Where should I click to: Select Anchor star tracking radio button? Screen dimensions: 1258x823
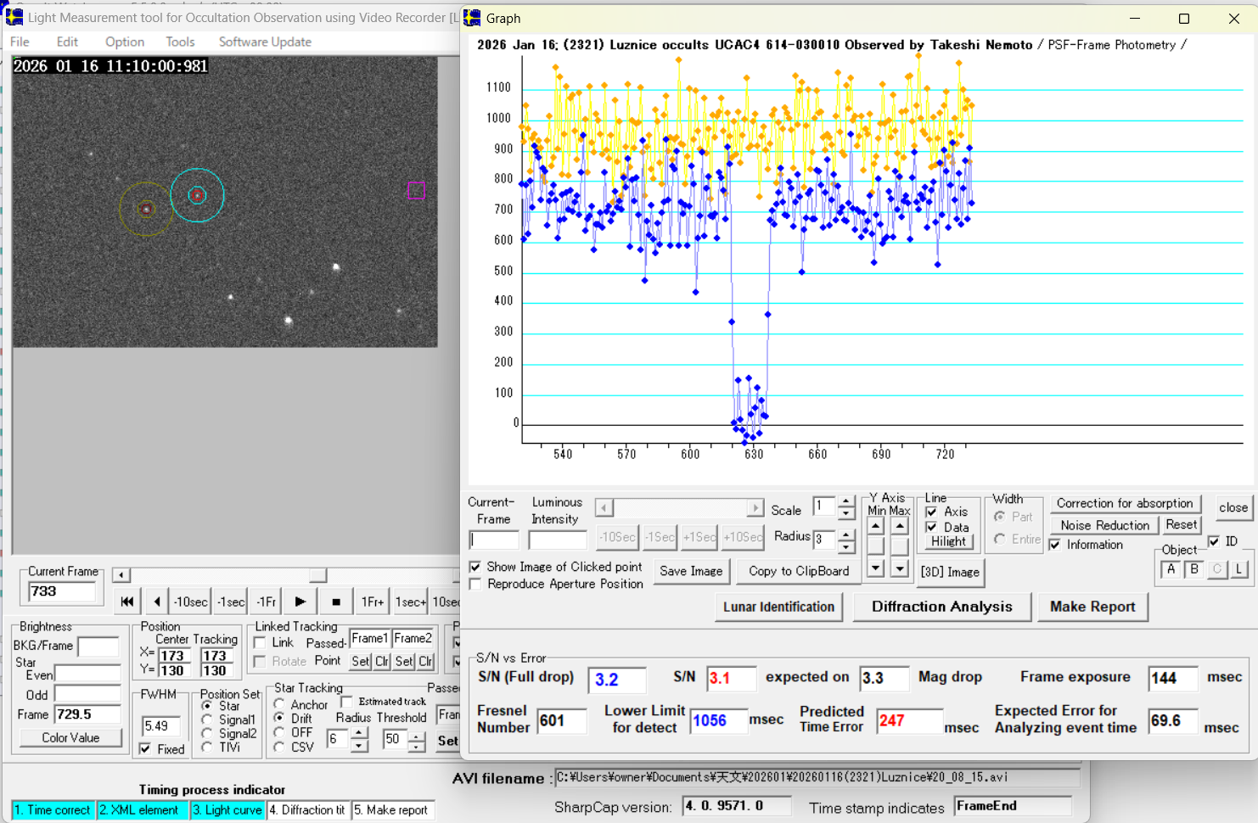point(279,704)
